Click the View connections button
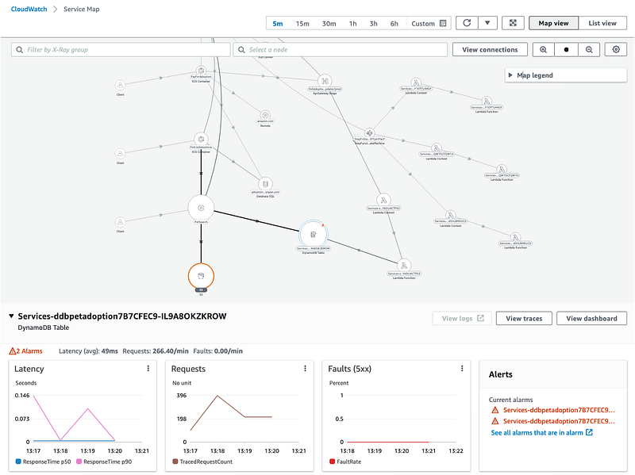 [x=490, y=49]
